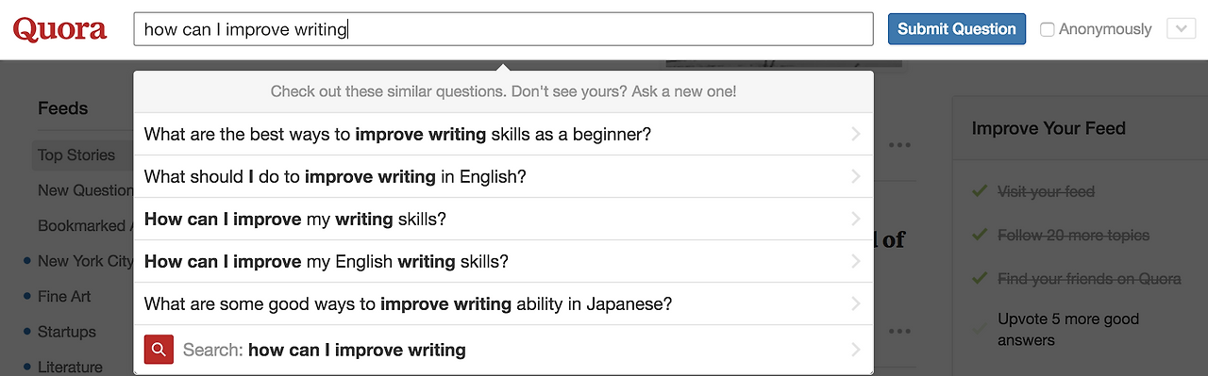This screenshot has width=1208, height=376.
Task: Select Top Stories feed
Action: click(76, 155)
